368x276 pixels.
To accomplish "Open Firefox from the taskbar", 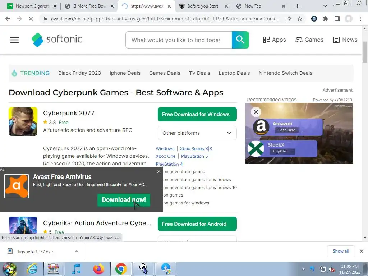I will pyautogui.click(x=98, y=269).
